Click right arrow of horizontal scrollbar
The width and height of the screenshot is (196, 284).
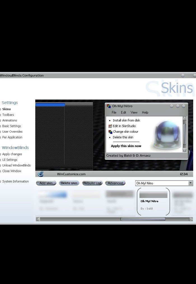pos(191,219)
